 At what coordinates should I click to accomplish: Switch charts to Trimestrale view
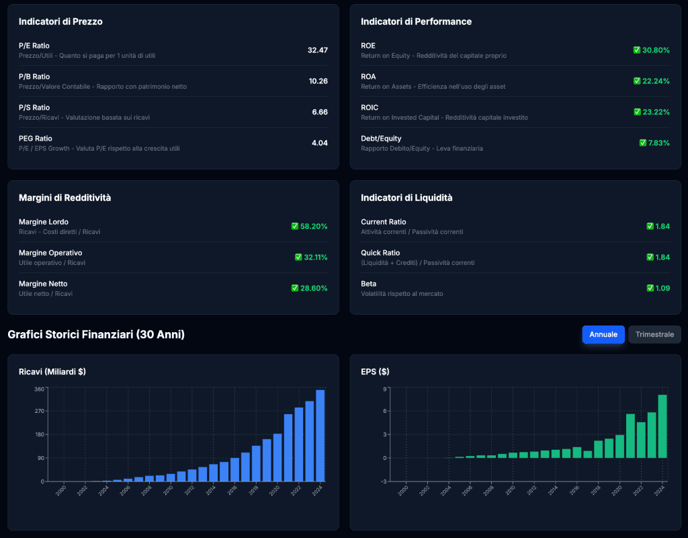[x=654, y=334]
